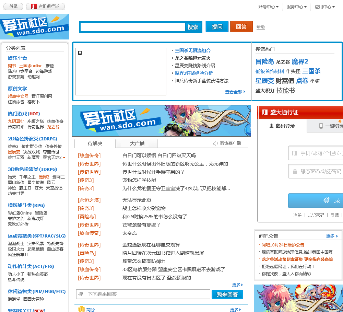Open 问吧10月24日维护公告 announcement

click(283, 245)
